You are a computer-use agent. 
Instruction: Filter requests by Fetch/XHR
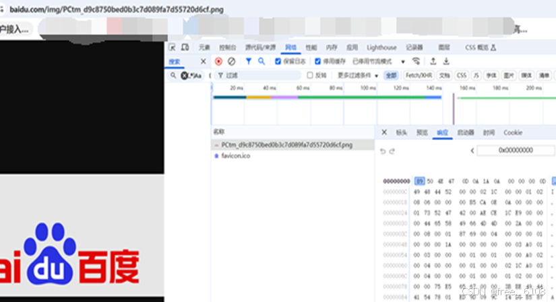pyautogui.click(x=419, y=75)
